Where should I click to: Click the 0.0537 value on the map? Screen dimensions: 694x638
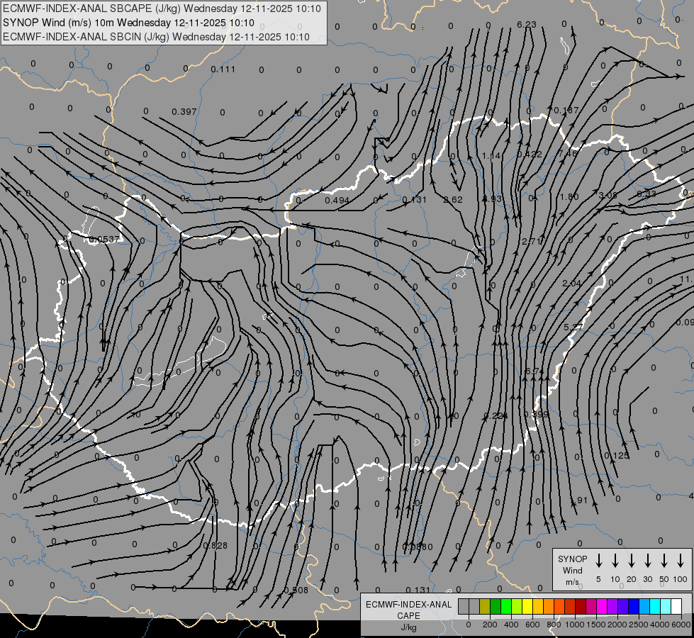tap(104, 240)
